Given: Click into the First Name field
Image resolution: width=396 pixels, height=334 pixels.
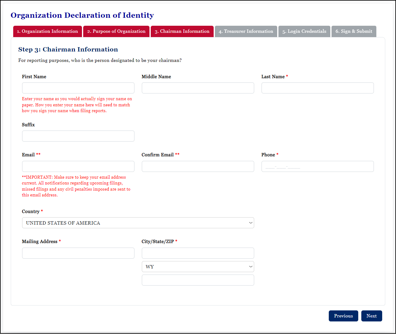Looking at the screenshot, I should pos(78,88).
